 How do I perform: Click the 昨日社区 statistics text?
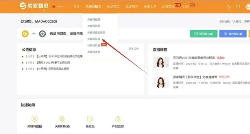click(235, 22)
